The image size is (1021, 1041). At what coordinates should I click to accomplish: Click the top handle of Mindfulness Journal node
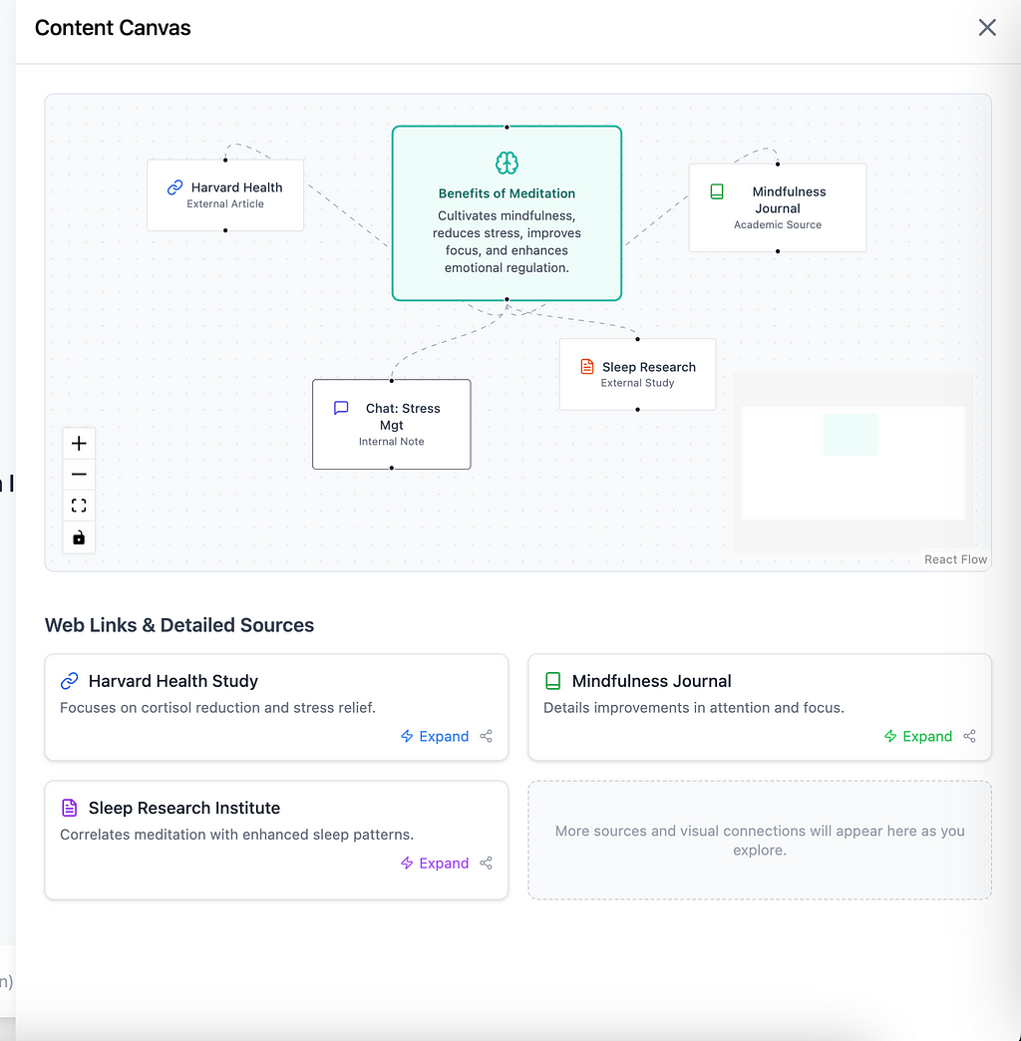tap(778, 164)
